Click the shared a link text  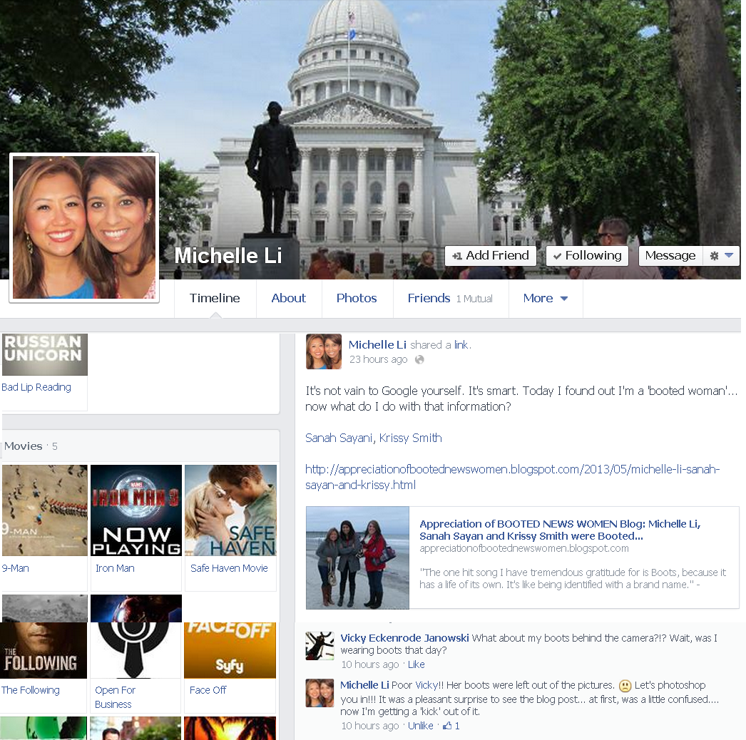click(441, 345)
